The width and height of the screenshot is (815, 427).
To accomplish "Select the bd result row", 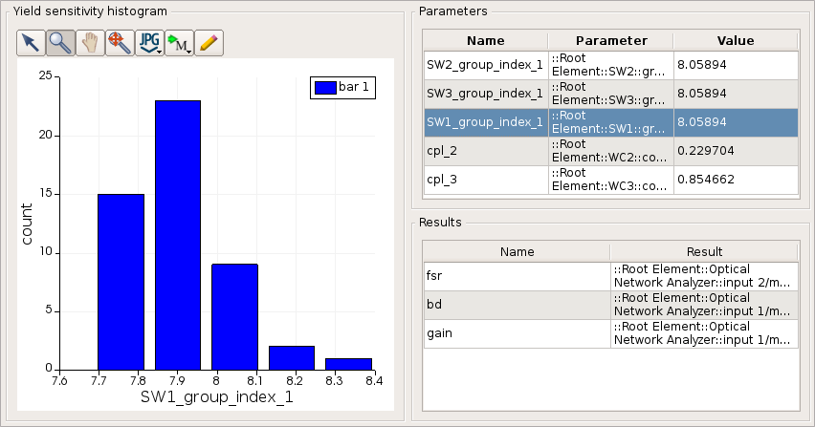I will 611,305.
